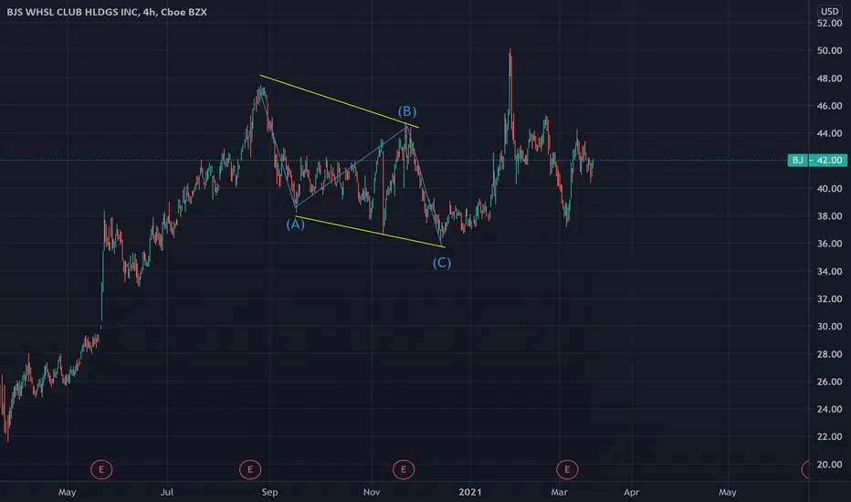
Task: Click the 22.00 price axis label
Action: coord(829,436)
